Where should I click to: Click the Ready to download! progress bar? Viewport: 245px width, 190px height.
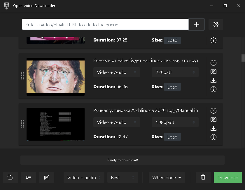pyautogui.click(x=123, y=160)
